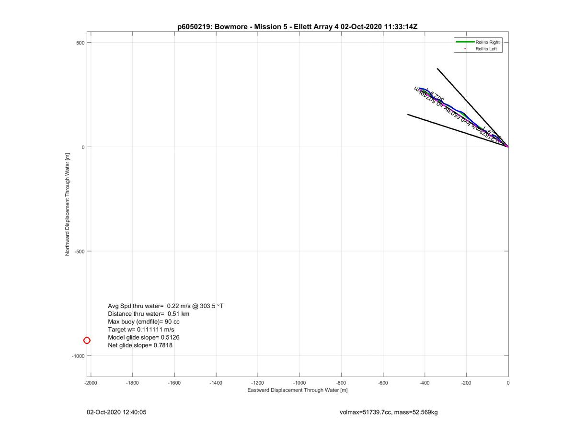Click the x-axis tick label "-1800"
The width and height of the screenshot is (575, 424).
click(x=132, y=383)
